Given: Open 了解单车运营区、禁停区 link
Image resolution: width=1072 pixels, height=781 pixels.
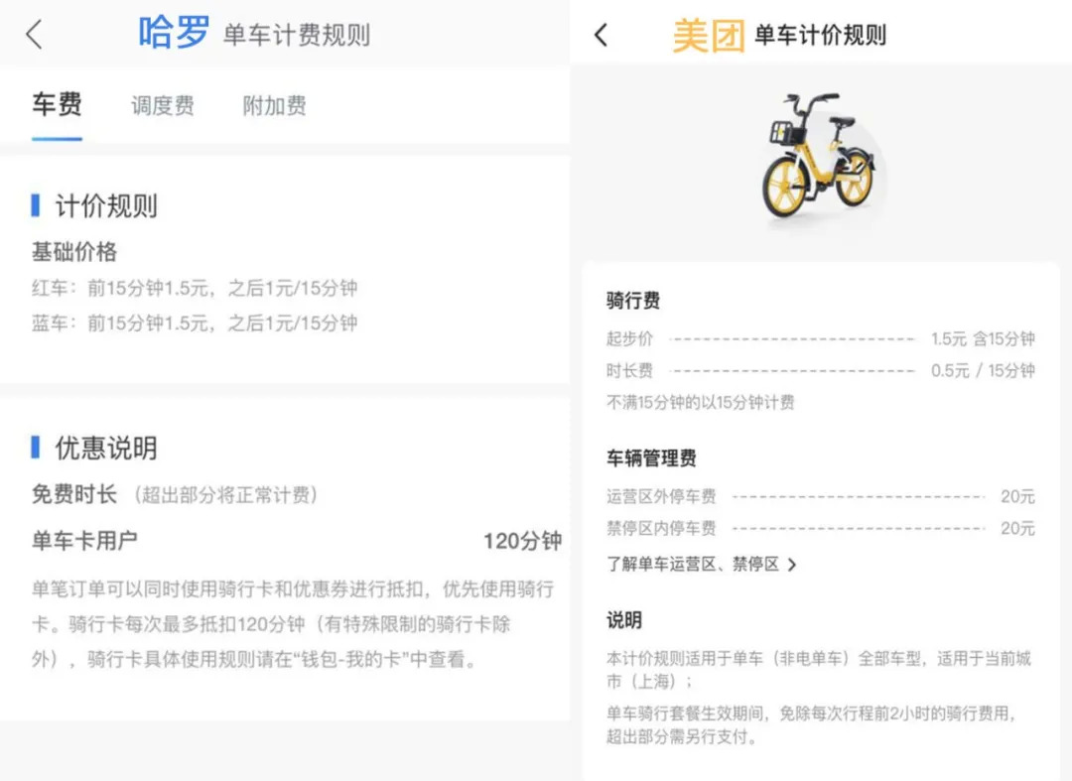Looking at the screenshot, I should 693,565.
